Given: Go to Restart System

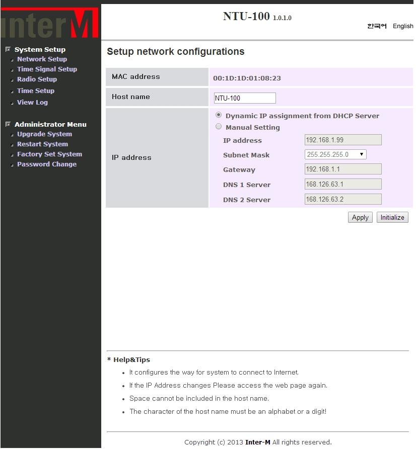Looking at the screenshot, I should (42, 144).
